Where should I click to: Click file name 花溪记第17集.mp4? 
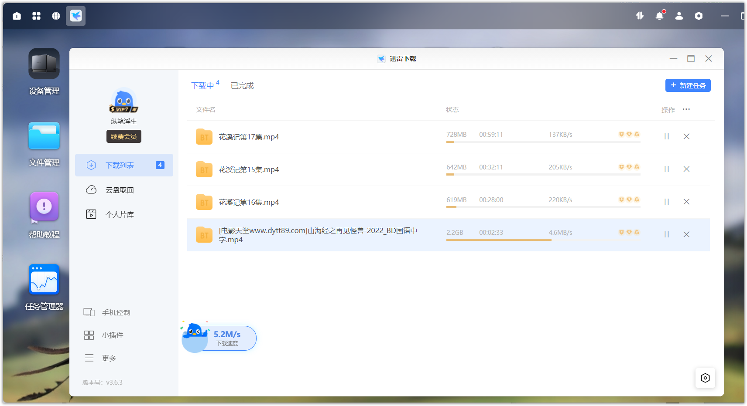tap(249, 137)
